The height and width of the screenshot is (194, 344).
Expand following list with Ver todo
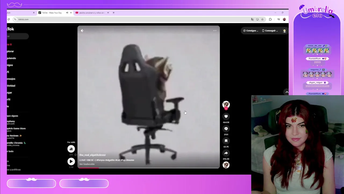(x=10, y=151)
